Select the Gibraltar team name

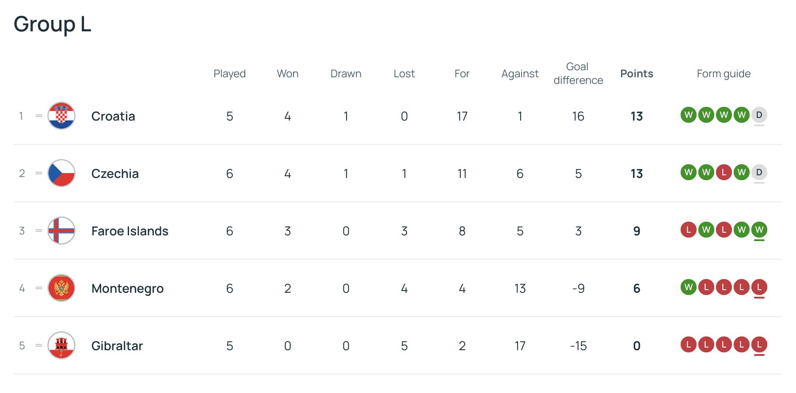117,346
